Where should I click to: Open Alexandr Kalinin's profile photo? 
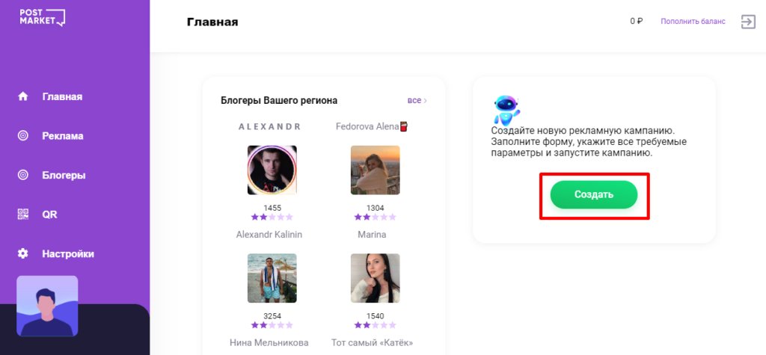[x=272, y=170]
